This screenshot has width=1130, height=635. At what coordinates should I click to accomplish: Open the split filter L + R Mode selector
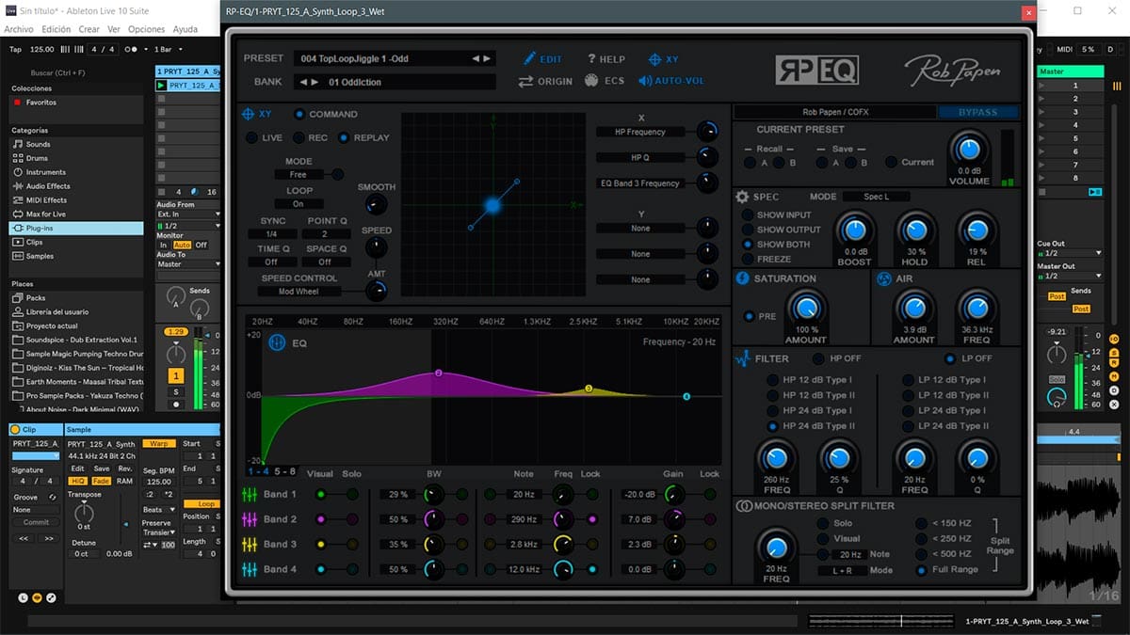(842, 570)
